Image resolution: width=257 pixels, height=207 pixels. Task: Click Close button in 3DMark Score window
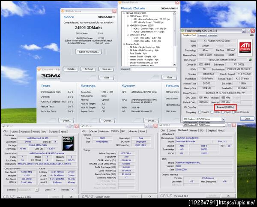107,78
